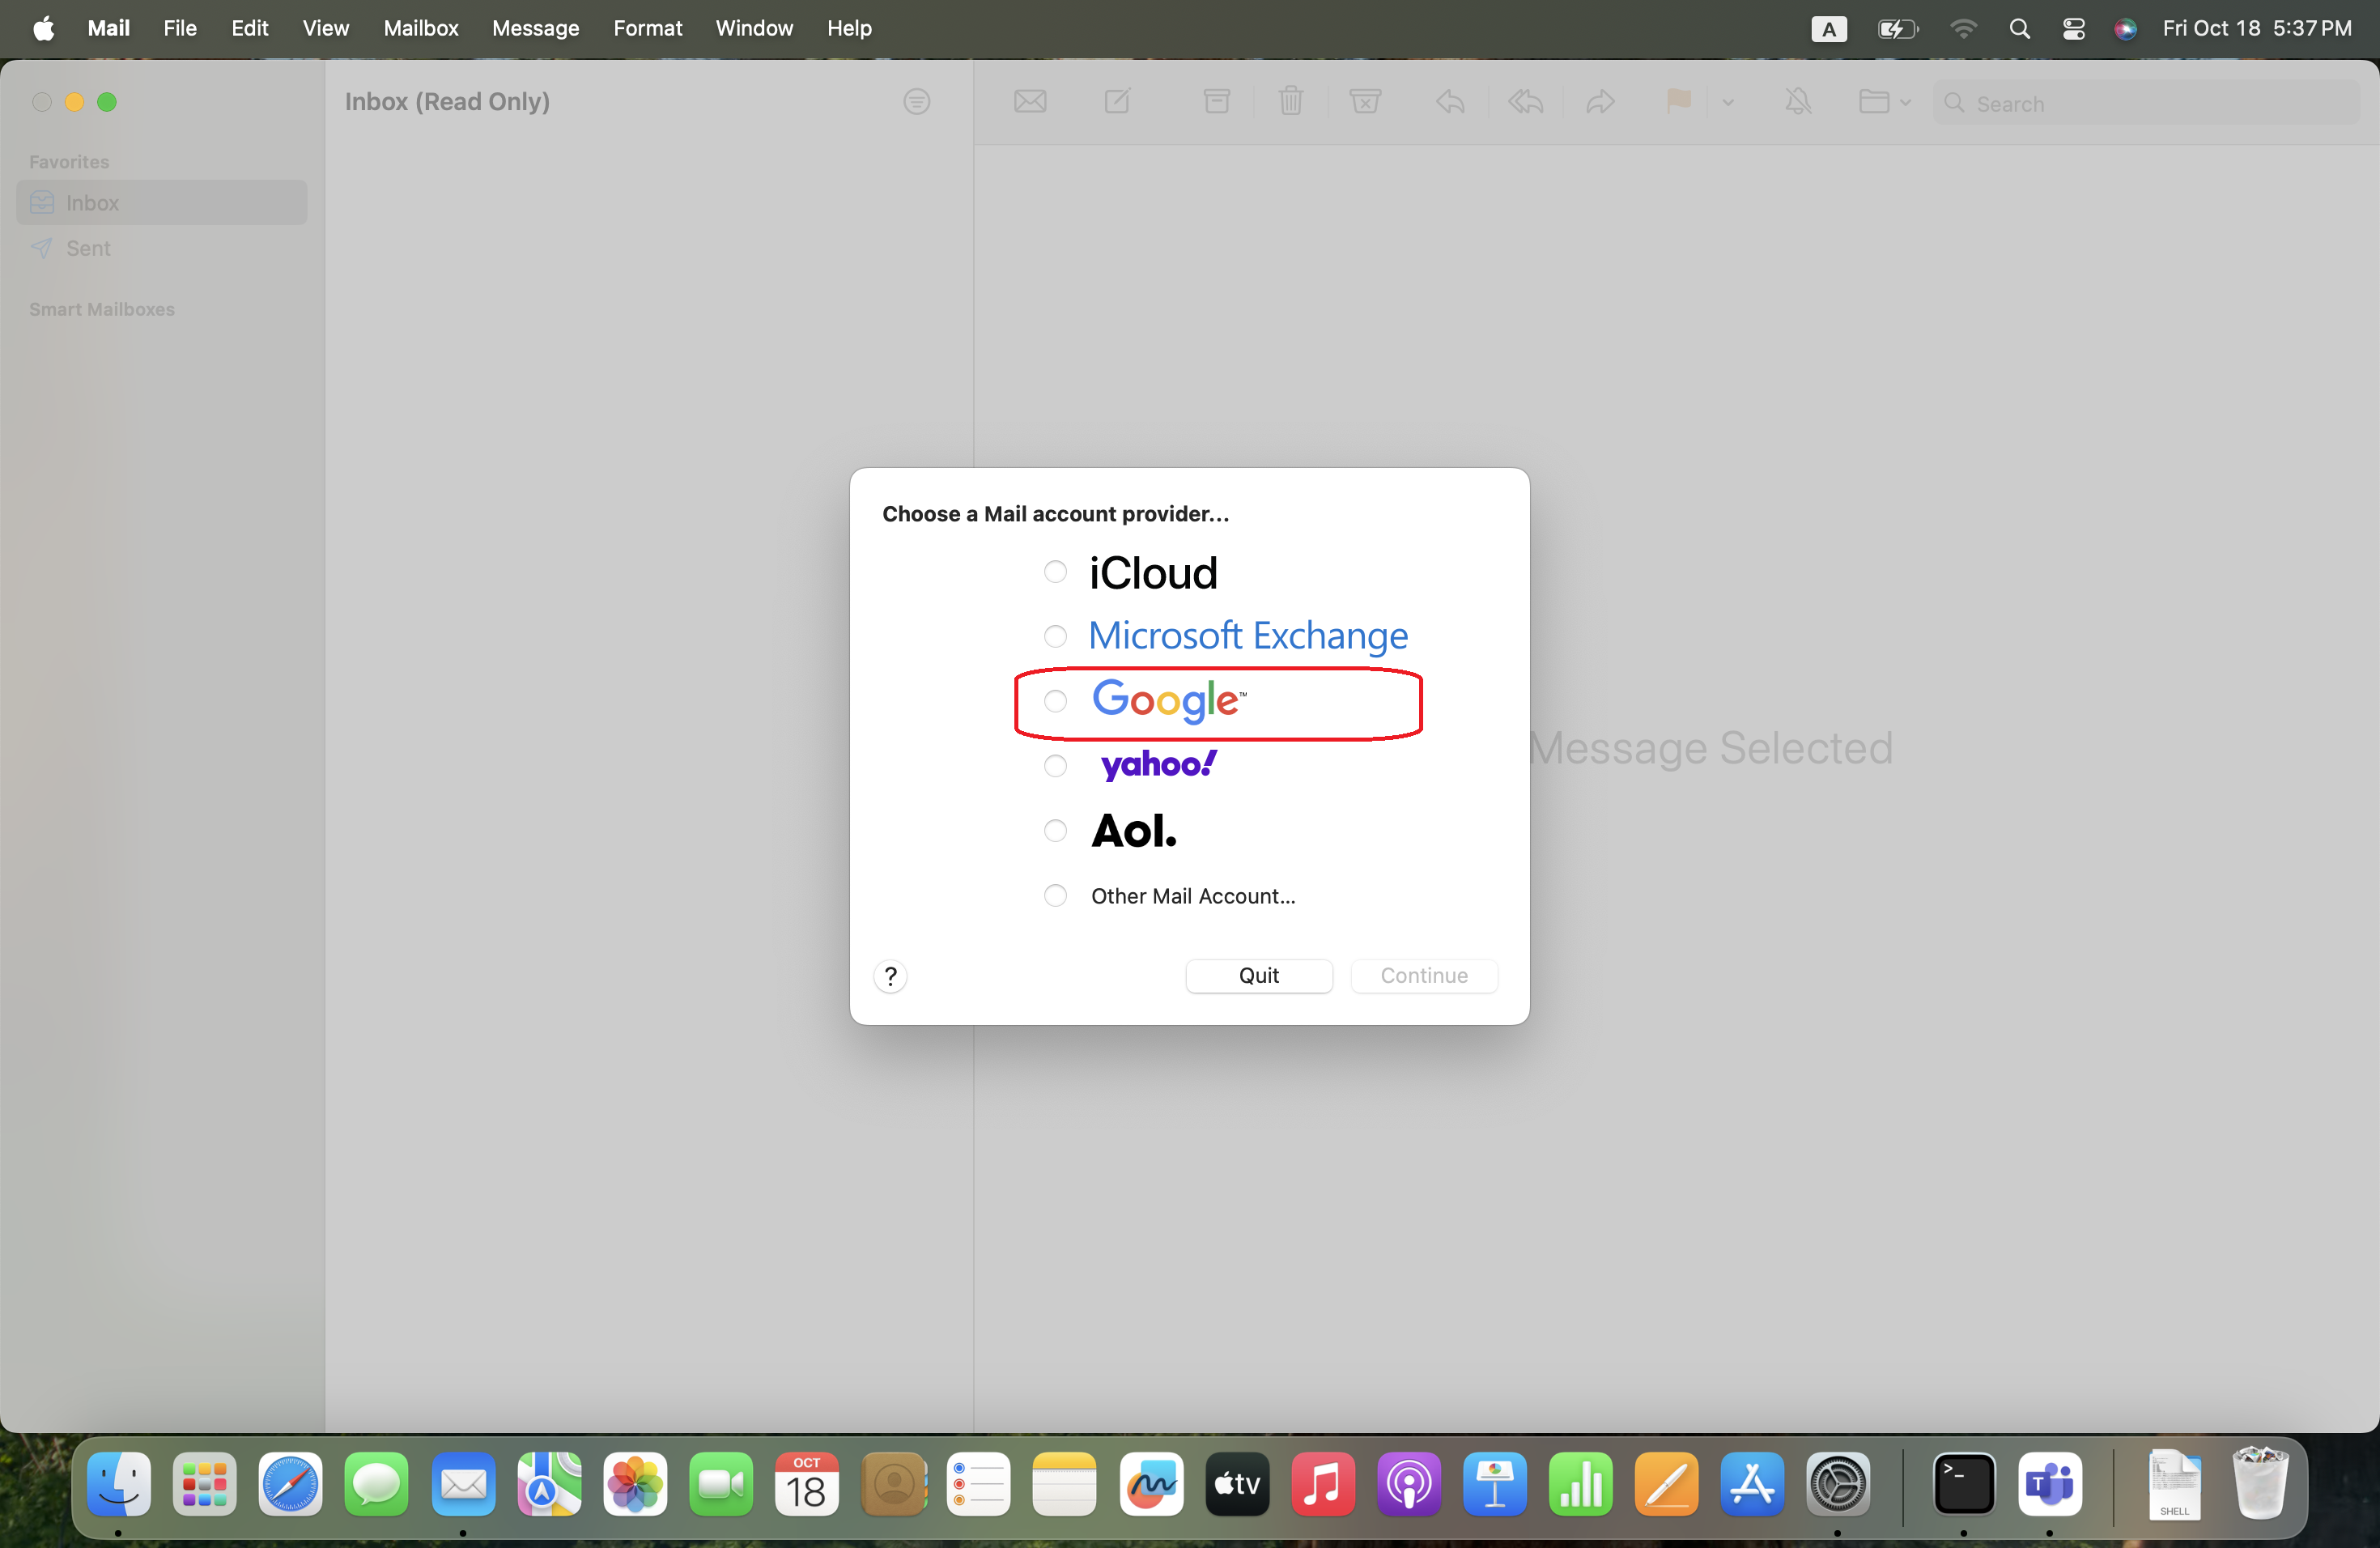Open Numbers from the Dock

coord(1581,1484)
